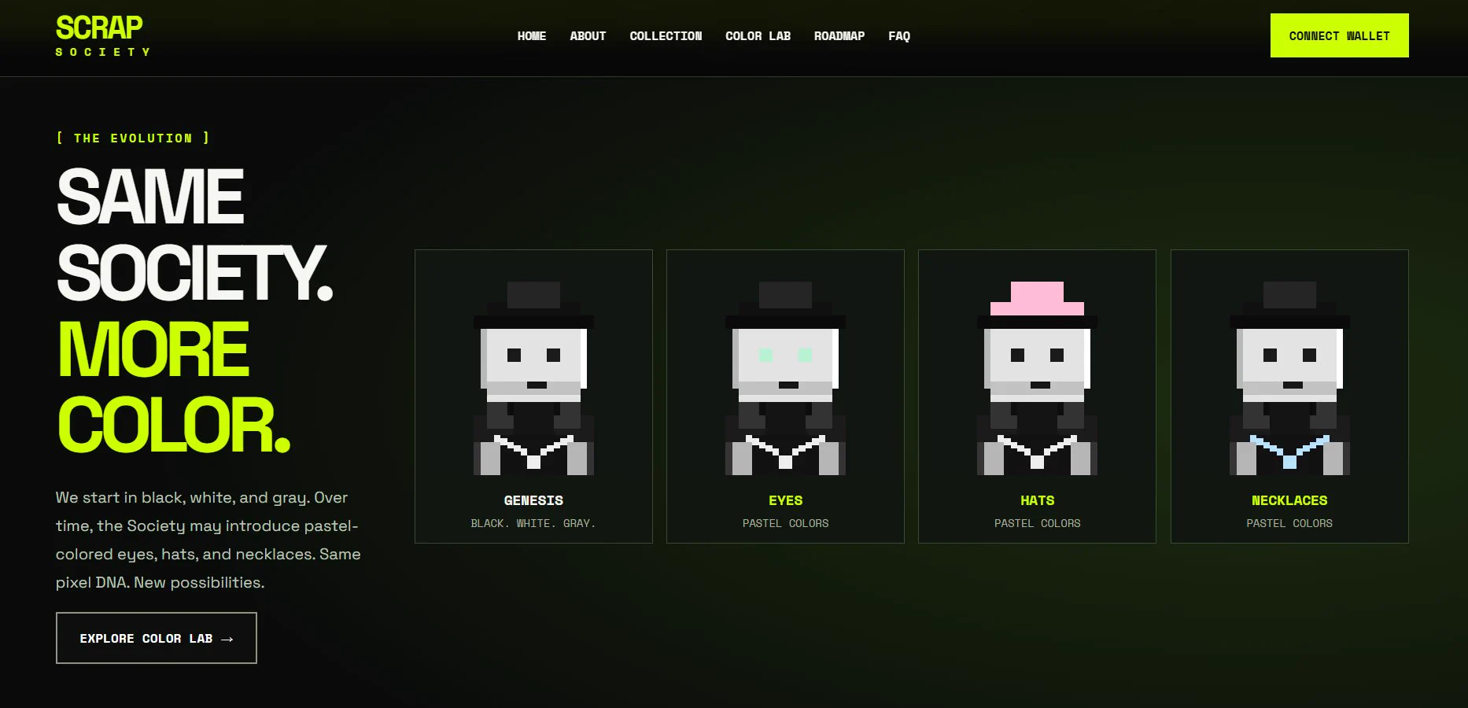Select the pink-hat Hats character image
Screen dimensions: 1468x708
(1037, 378)
